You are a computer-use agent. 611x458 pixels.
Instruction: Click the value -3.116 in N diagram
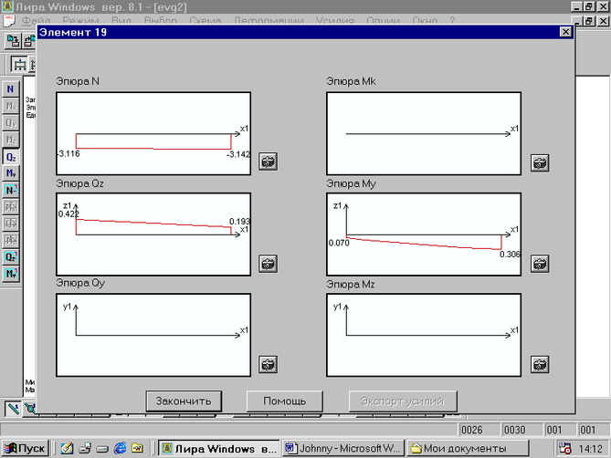point(68,153)
